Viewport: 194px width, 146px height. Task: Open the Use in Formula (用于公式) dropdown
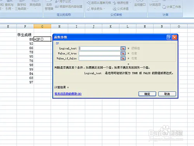[x=64, y=2]
